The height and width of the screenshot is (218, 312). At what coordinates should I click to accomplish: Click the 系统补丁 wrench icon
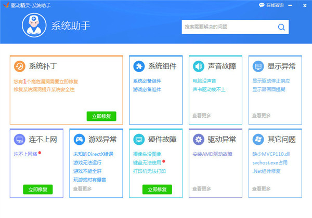[x=20, y=66]
